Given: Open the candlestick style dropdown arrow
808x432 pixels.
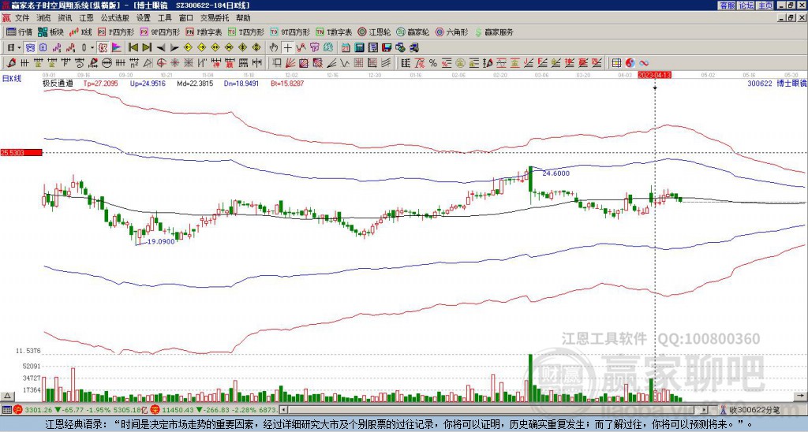Looking at the screenshot, I should coord(92,47).
